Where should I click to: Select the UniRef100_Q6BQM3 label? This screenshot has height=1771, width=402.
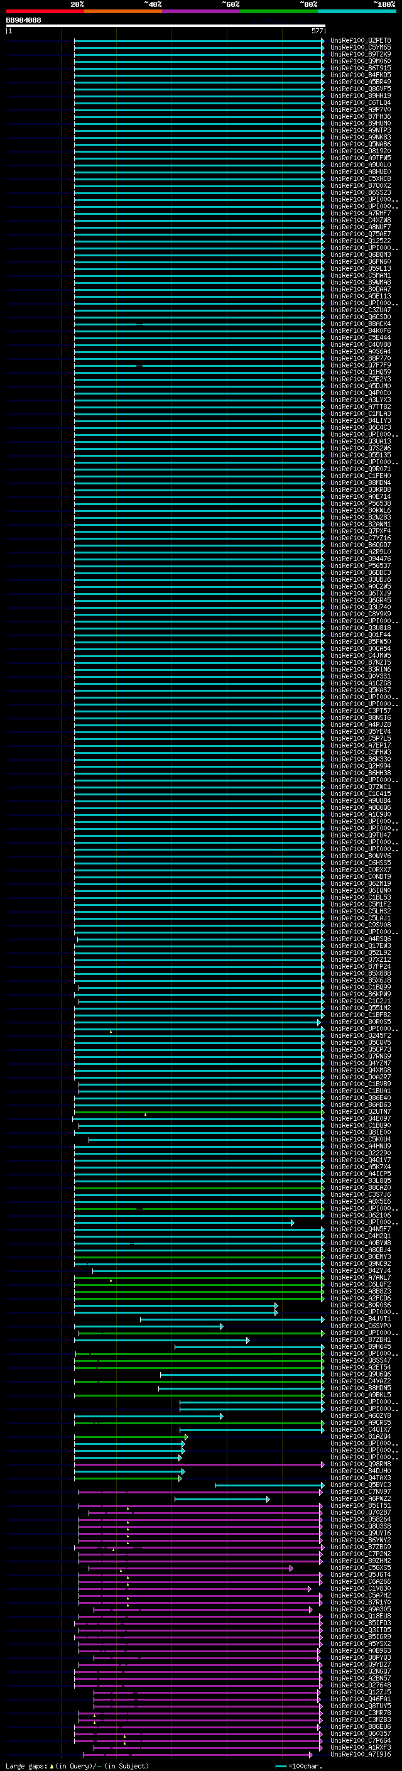[x=361, y=254]
